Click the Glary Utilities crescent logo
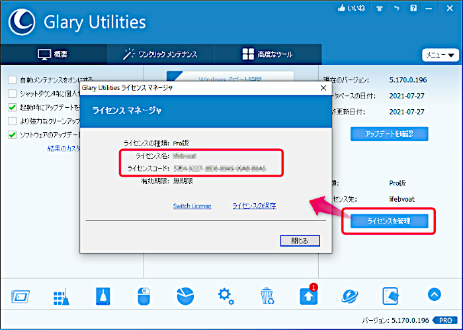 (22, 22)
